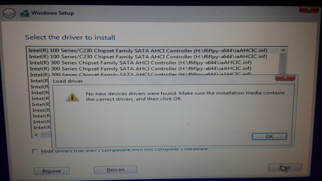Click the Next button
The width and height of the screenshot is (322, 181).
pos(285,167)
